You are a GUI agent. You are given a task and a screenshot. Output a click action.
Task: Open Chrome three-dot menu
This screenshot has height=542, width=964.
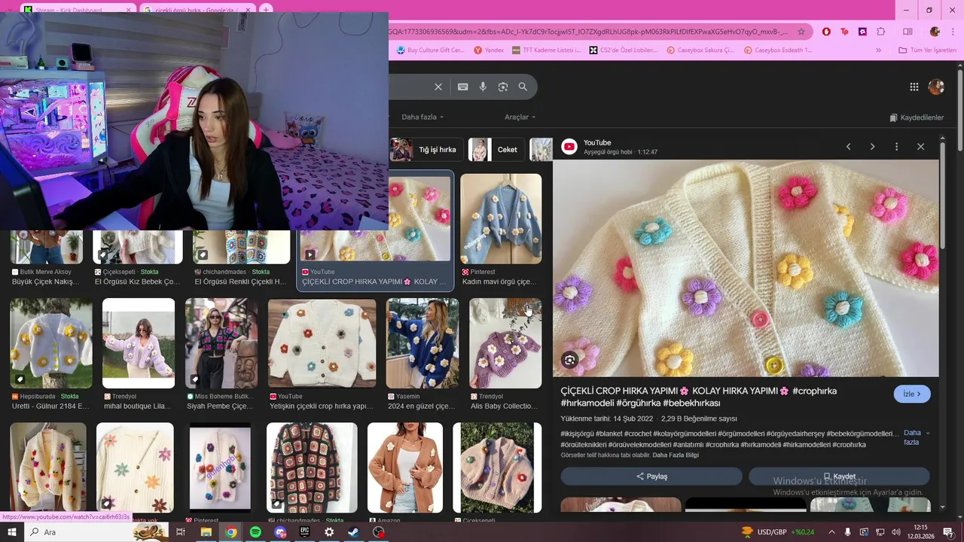(953, 32)
